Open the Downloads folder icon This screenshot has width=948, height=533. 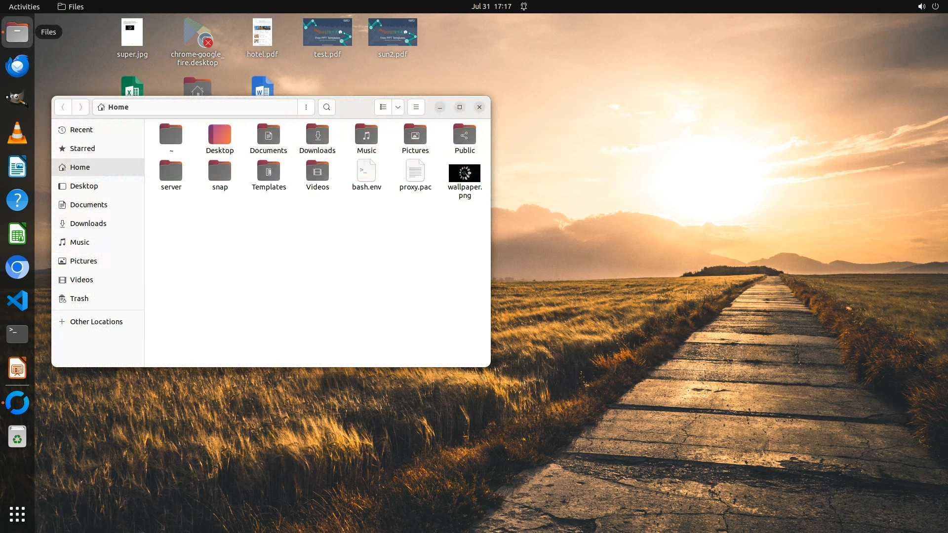(x=317, y=135)
